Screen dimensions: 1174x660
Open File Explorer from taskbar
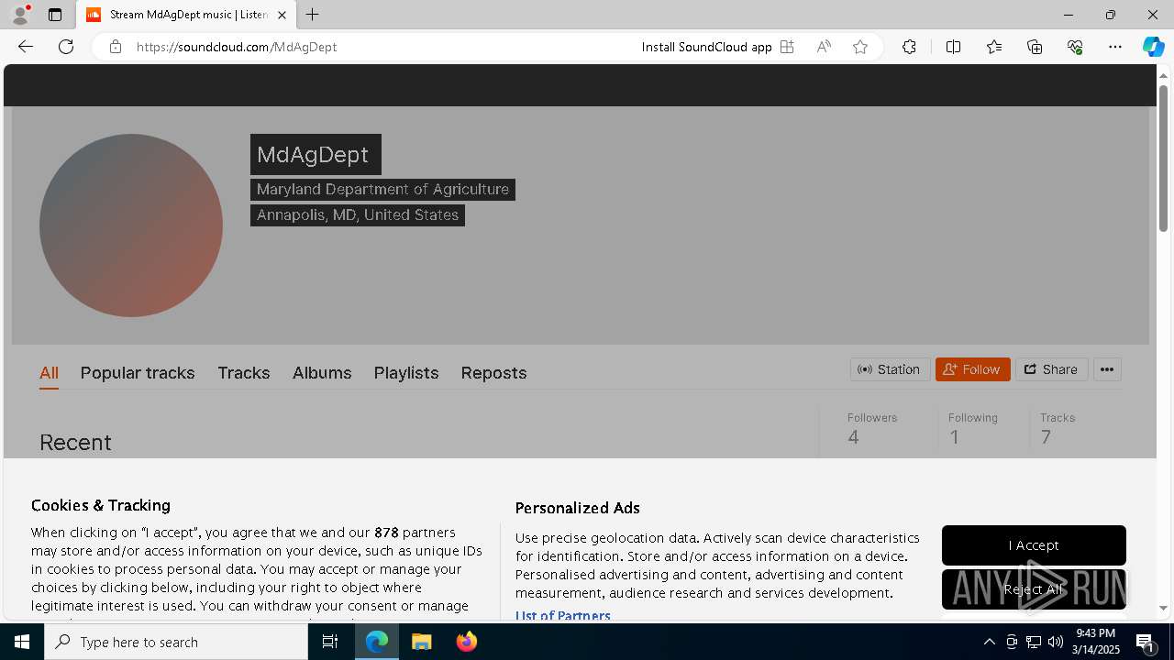pos(422,642)
